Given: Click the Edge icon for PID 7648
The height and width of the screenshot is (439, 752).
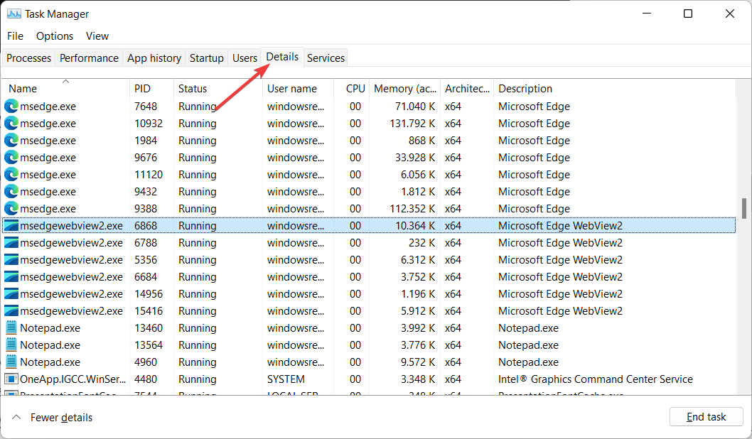Looking at the screenshot, I should pyautogui.click(x=11, y=107).
